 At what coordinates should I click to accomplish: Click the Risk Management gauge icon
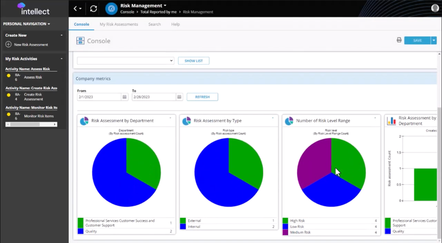click(111, 9)
